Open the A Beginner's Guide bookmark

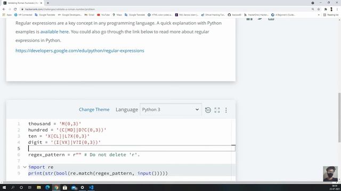(x=283, y=15)
